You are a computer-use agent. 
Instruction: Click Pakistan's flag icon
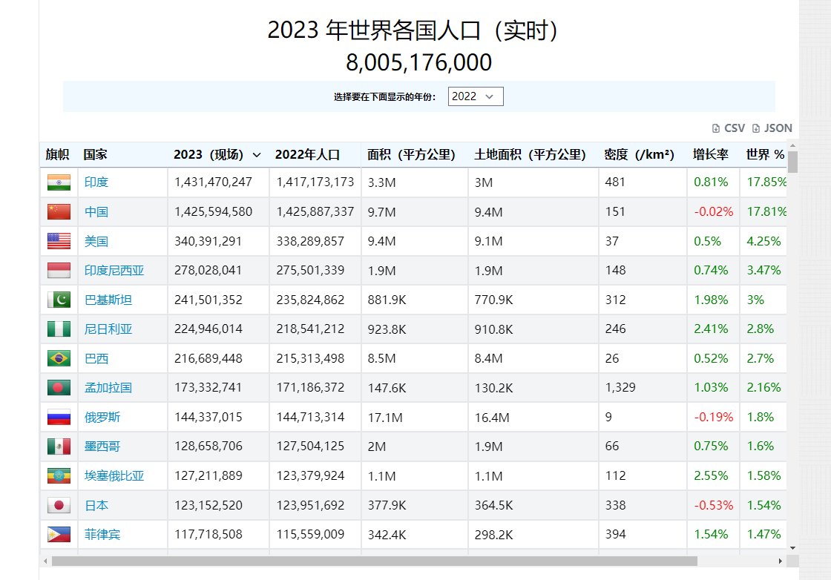tap(59, 299)
